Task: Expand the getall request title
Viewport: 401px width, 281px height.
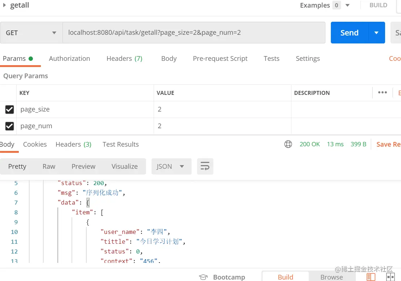Action: pos(5,5)
